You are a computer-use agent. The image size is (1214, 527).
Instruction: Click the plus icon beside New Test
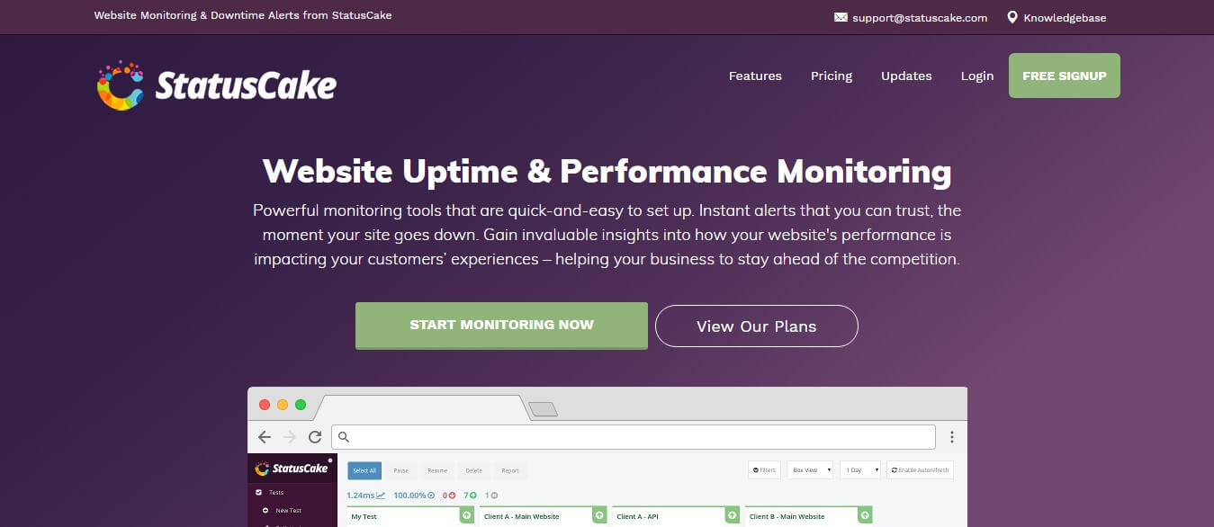(x=265, y=511)
